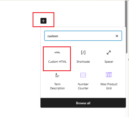Add the Woo Product Grid icon

point(109,75)
